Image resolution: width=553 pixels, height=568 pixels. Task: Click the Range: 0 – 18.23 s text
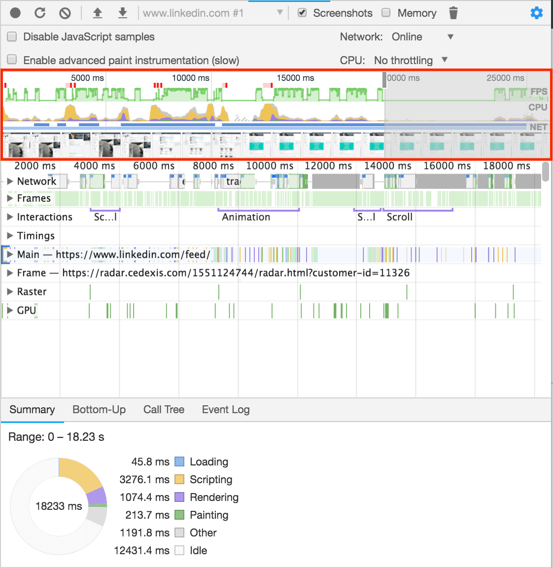(x=56, y=437)
